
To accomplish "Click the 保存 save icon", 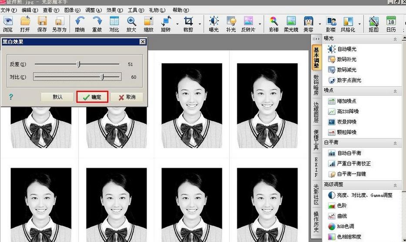I will [42, 24].
